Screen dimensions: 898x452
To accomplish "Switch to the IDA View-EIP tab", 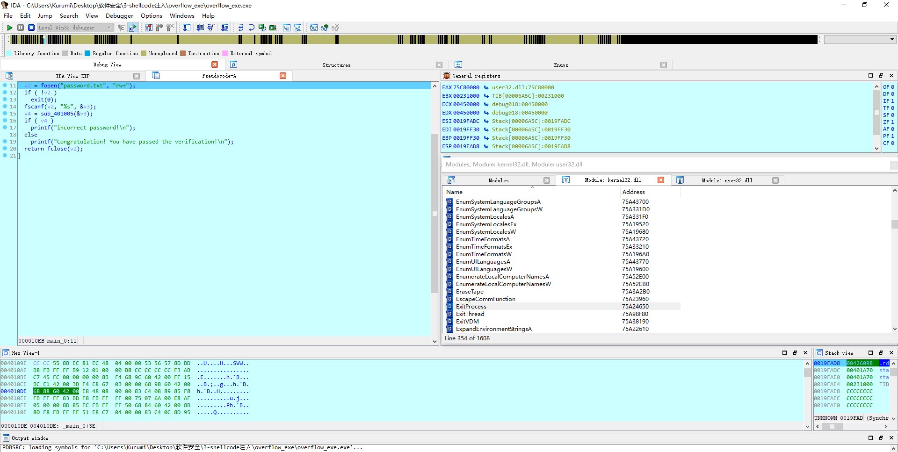I will 72,76.
